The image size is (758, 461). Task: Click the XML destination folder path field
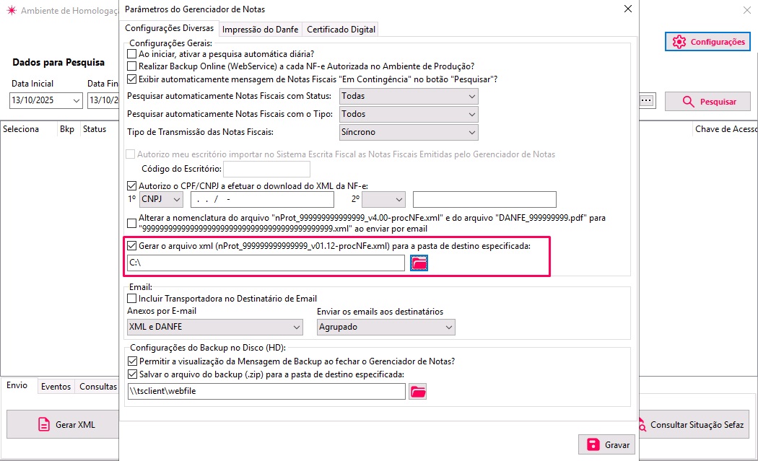tap(265, 264)
